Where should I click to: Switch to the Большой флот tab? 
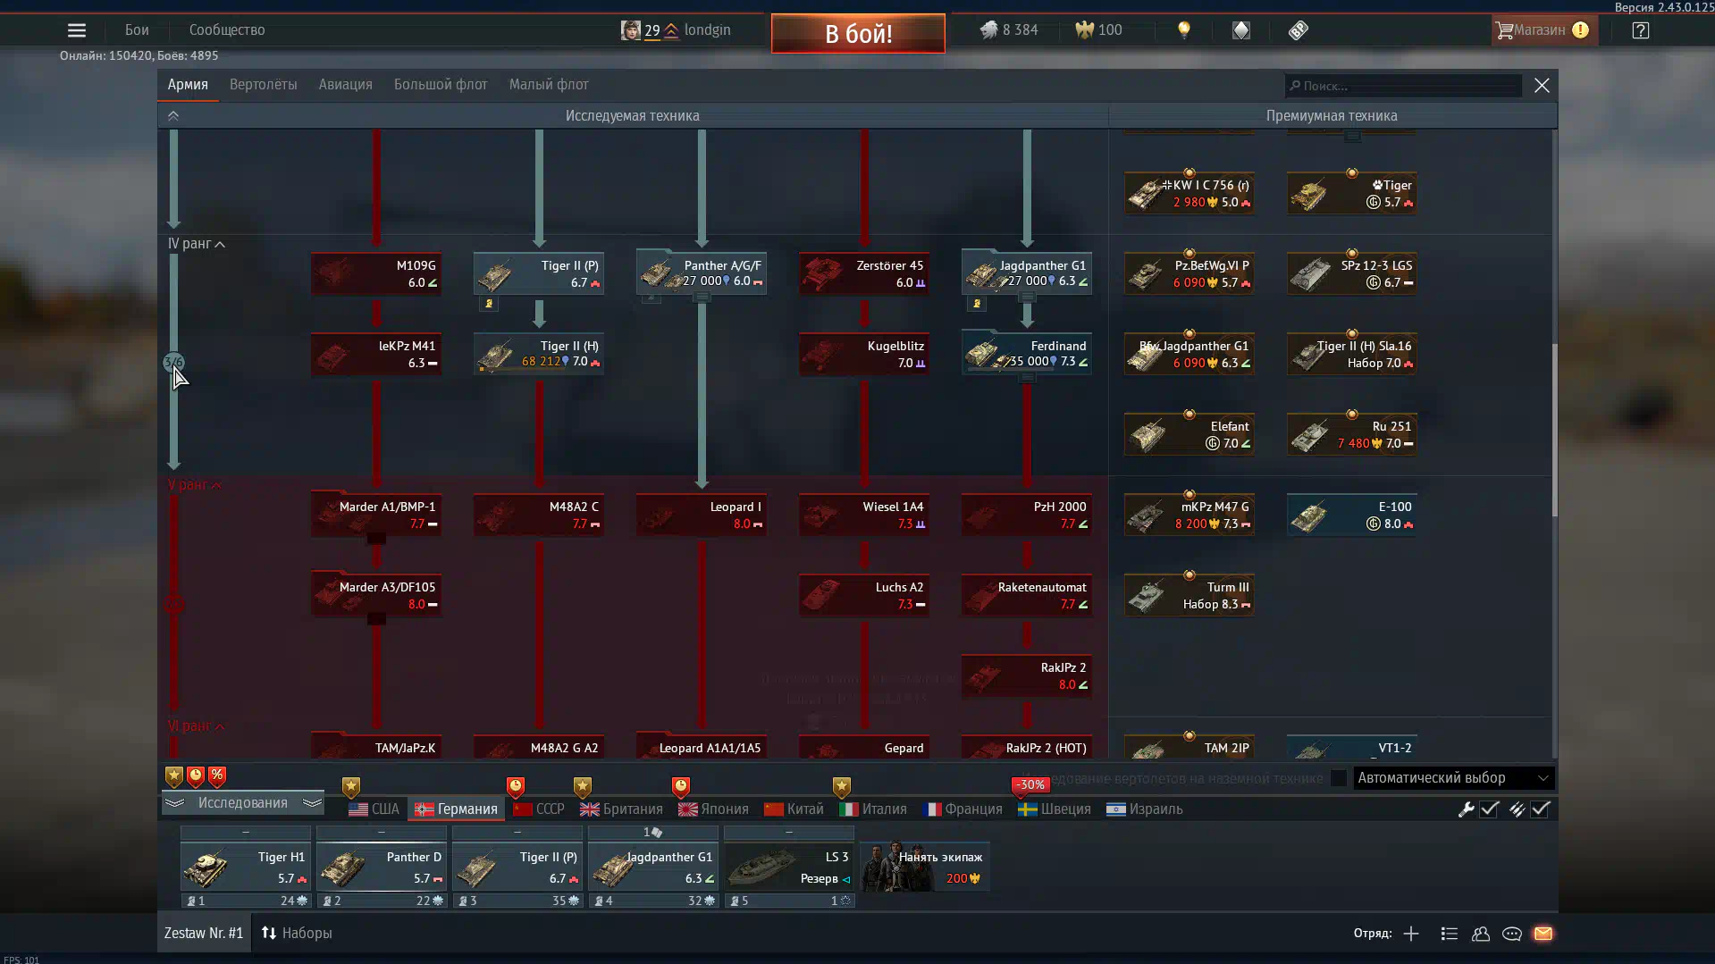pos(441,85)
